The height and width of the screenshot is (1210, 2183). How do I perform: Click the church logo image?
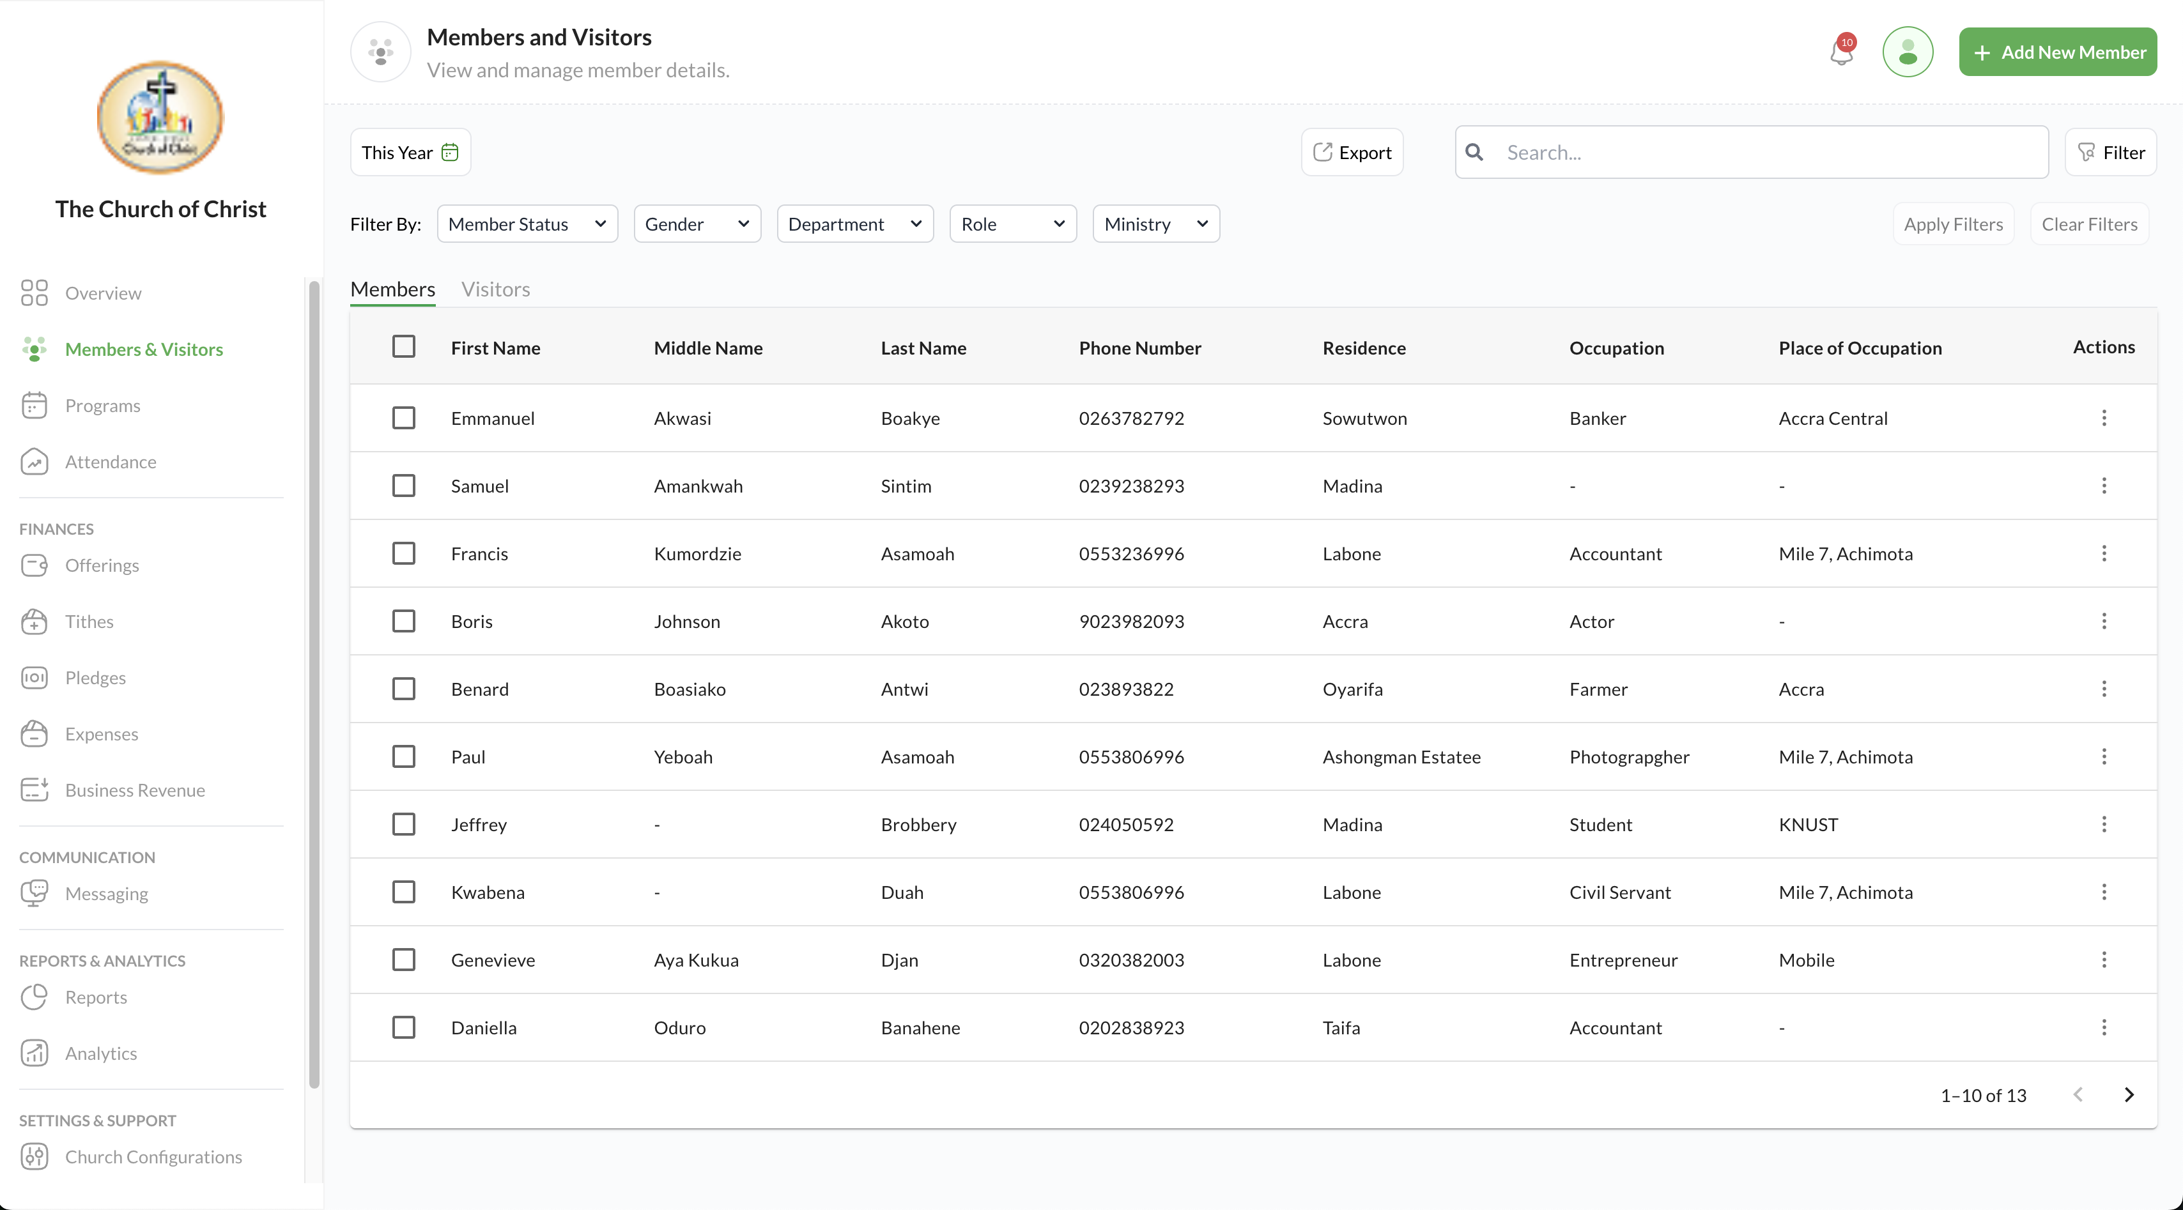(x=160, y=117)
